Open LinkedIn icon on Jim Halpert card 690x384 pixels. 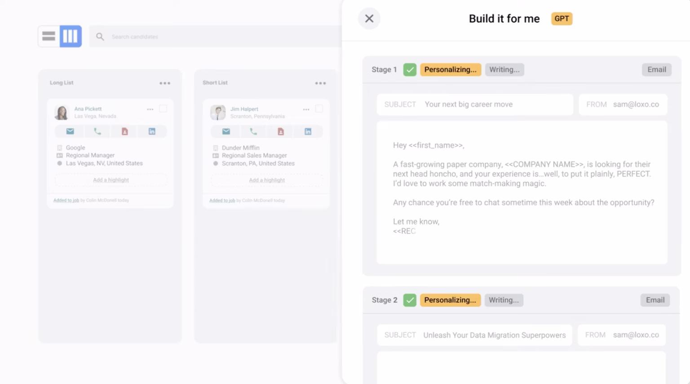[x=308, y=131]
